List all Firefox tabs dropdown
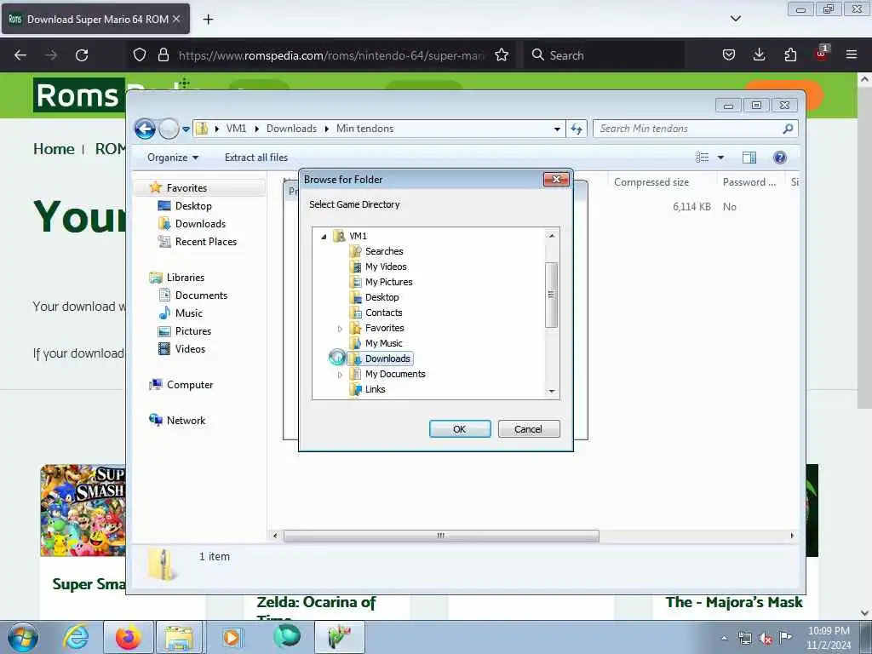Image resolution: width=872 pixels, height=654 pixels. click(735, 19)
